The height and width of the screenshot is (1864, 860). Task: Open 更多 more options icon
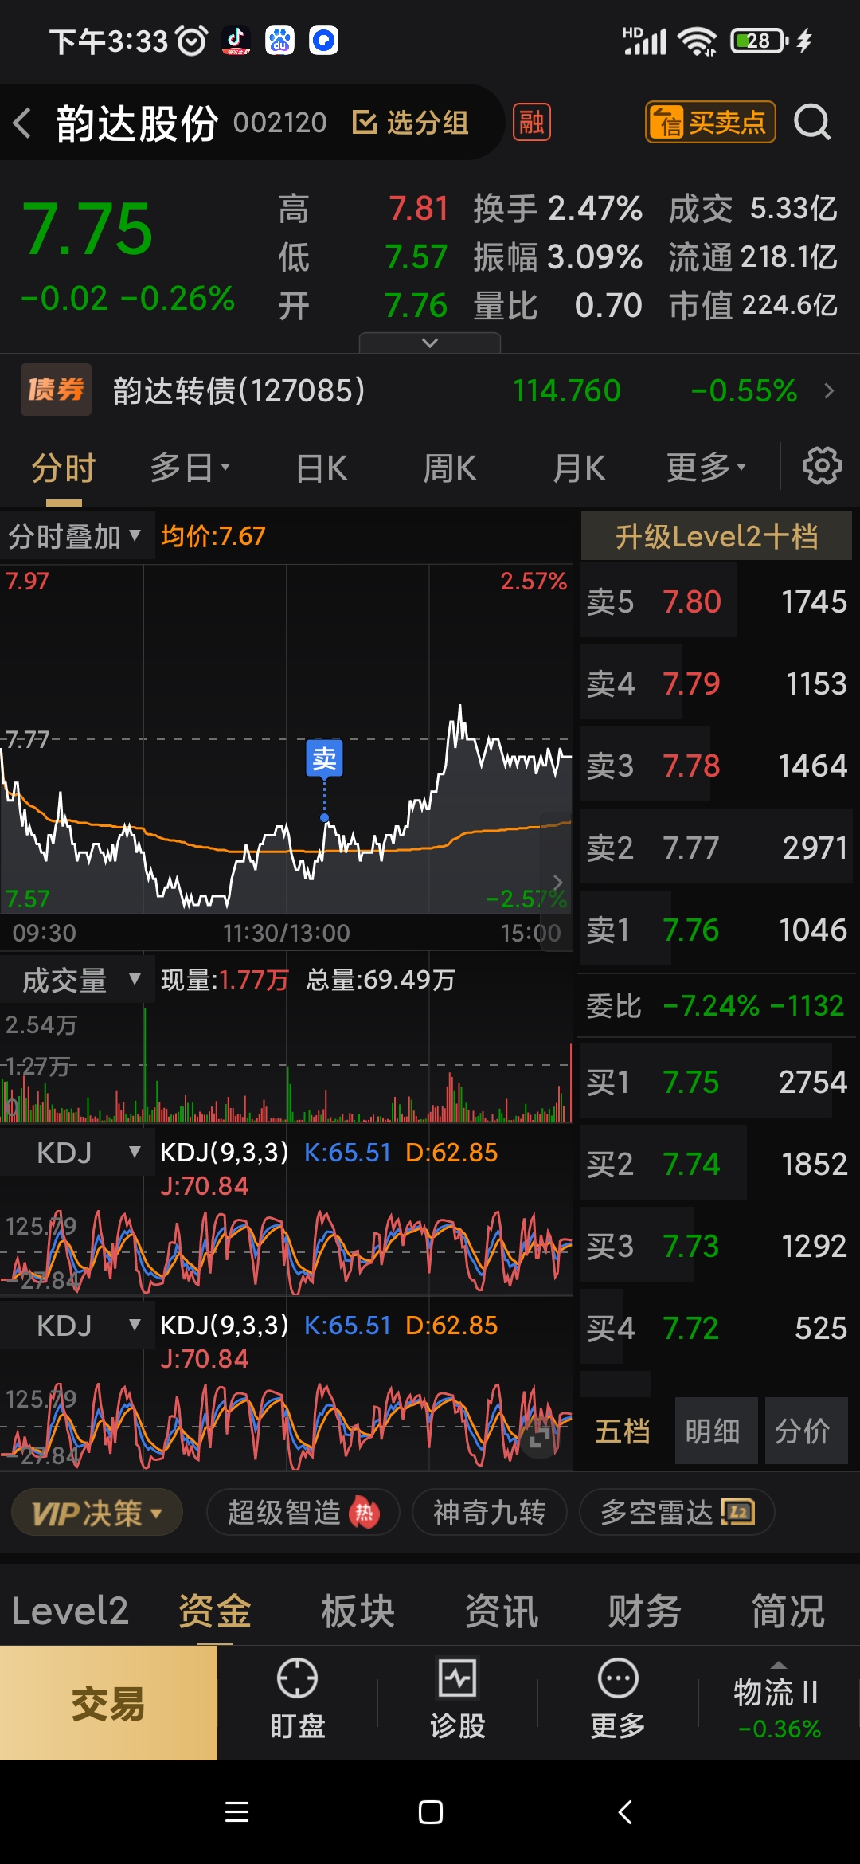coord(618,1700)
